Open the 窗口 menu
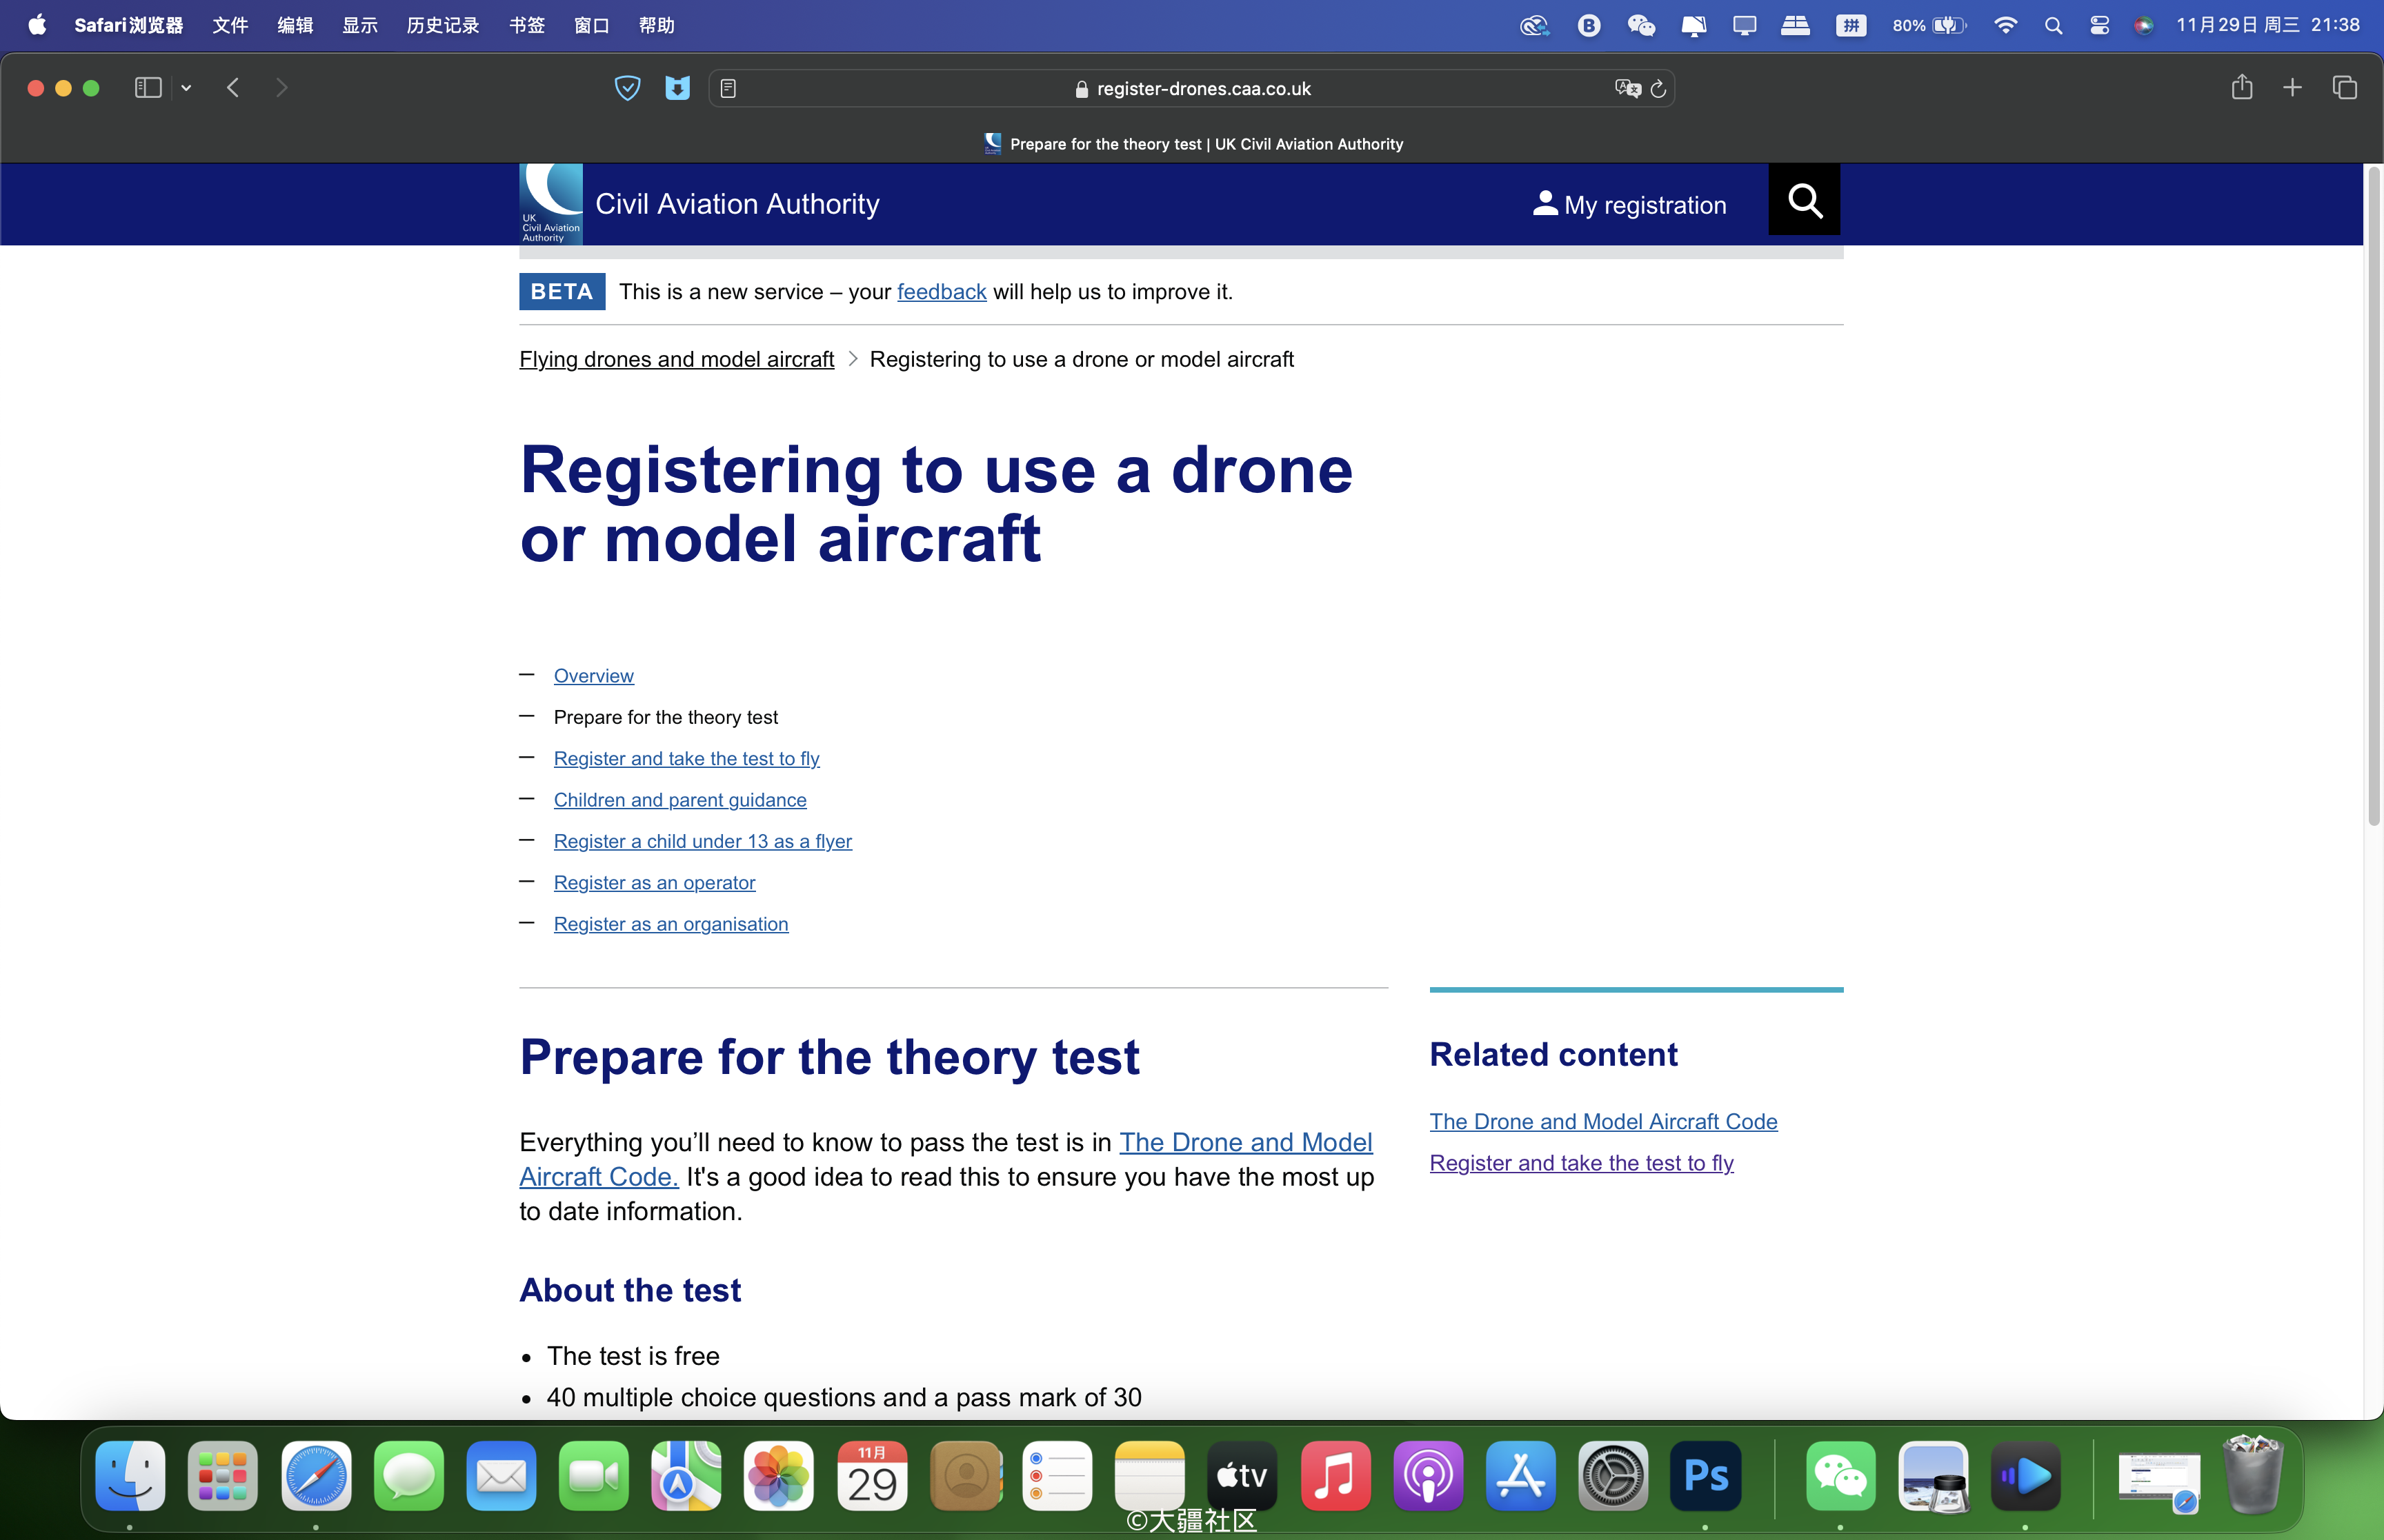The image size is (2384, 1540). (591, 25)
